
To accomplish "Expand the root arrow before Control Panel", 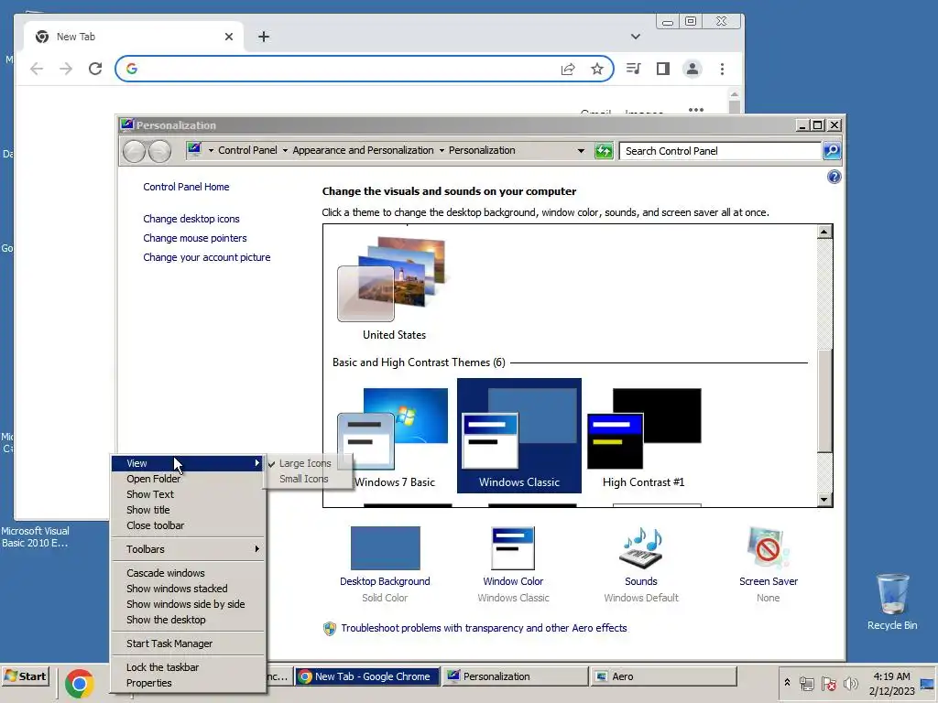I will (x=211, y=151).
